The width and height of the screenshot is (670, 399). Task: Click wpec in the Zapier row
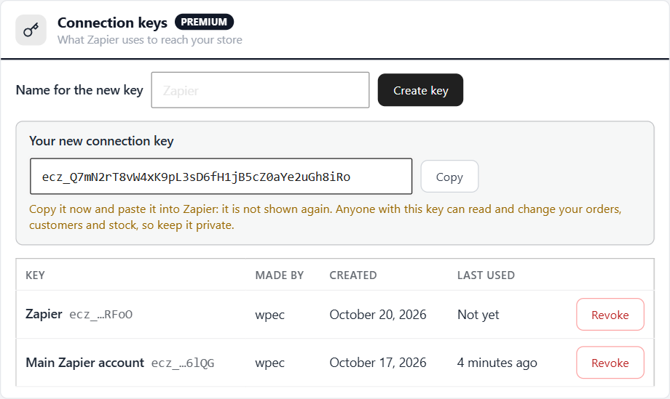(x=269, y=315)
